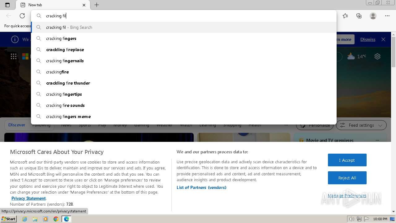Select 'cracking fingers' suggestion

[184, 38]
